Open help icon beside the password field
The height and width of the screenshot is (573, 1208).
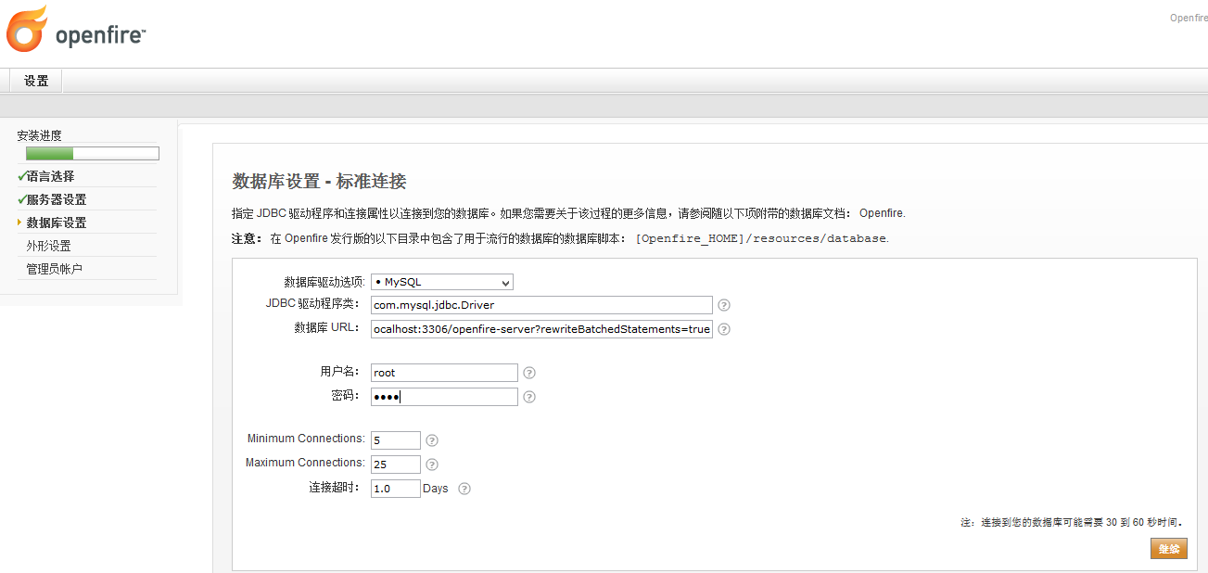(529, 397)
